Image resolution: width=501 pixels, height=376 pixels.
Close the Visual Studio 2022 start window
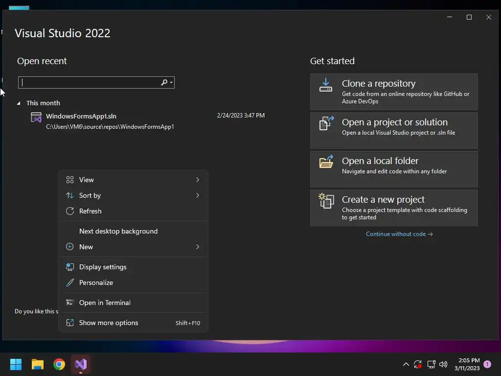[489, 17]
